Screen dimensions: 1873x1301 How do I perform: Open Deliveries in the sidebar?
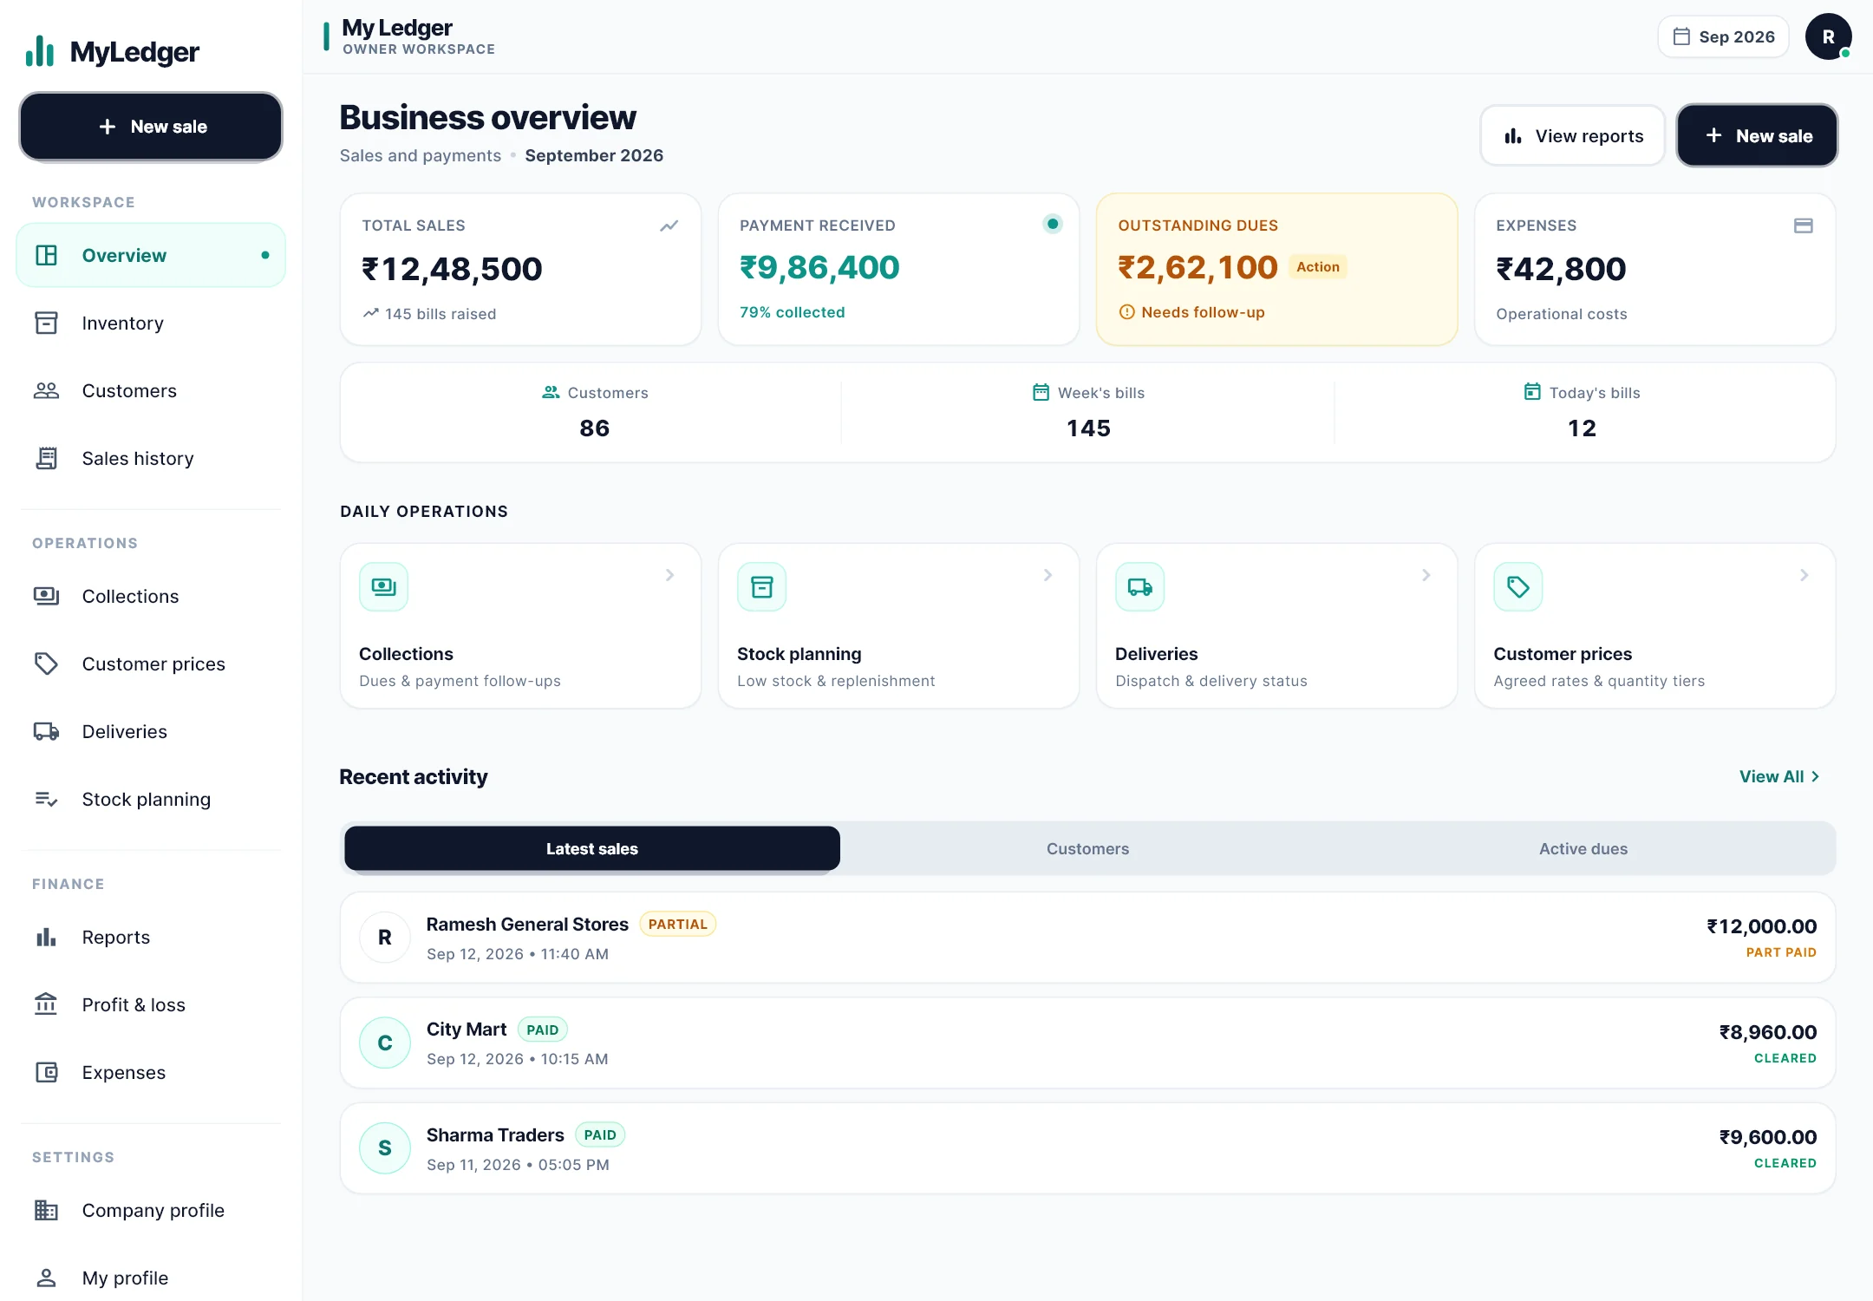(x=150, y=731)
